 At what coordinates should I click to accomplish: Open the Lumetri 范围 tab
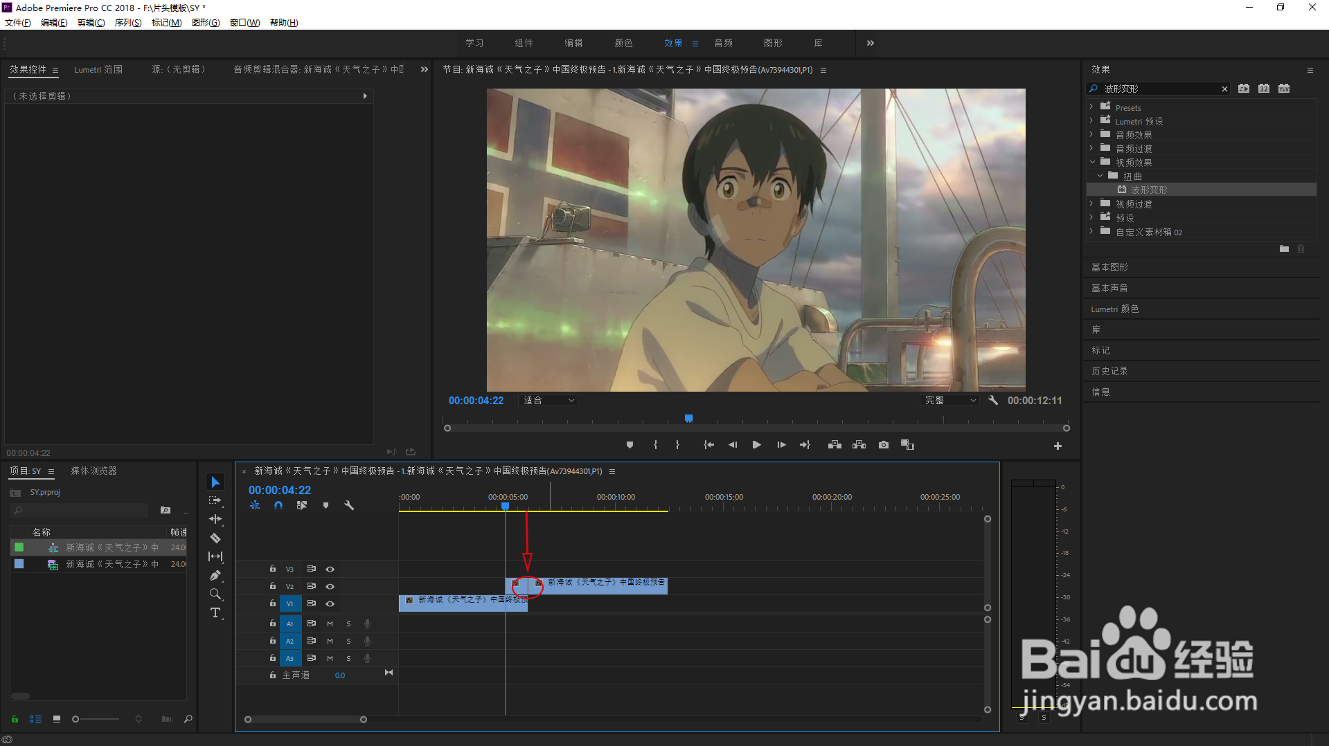(98, 69)
